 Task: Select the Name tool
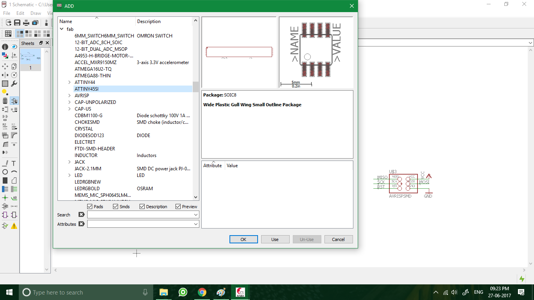coord(5,127)
